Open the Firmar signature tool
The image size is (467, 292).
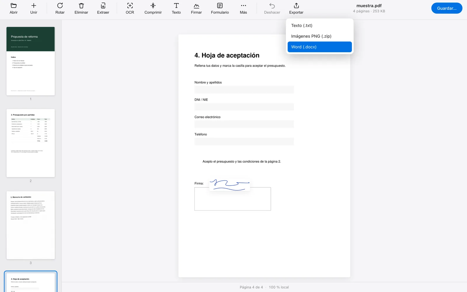coord(196,8)
